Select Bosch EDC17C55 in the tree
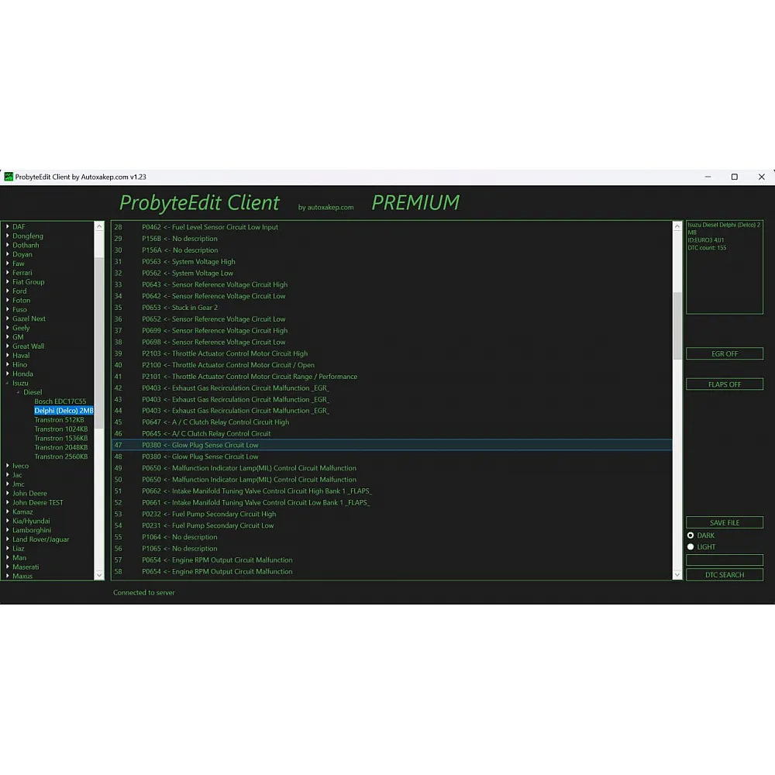 (60, 401)
